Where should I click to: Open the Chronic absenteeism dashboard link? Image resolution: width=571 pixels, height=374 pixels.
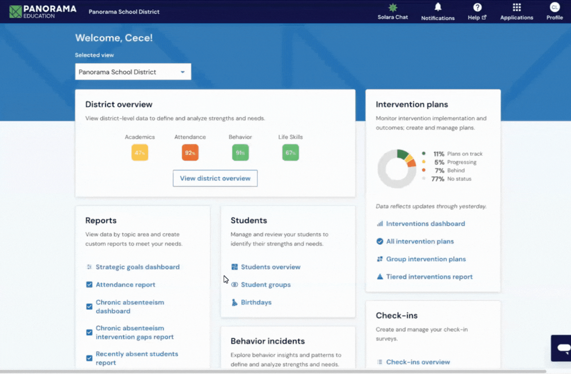[130, 307]
